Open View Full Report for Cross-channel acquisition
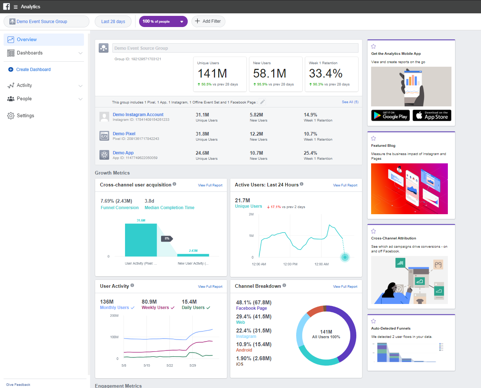This screenshot has width=481, height=388. point(210,185)
